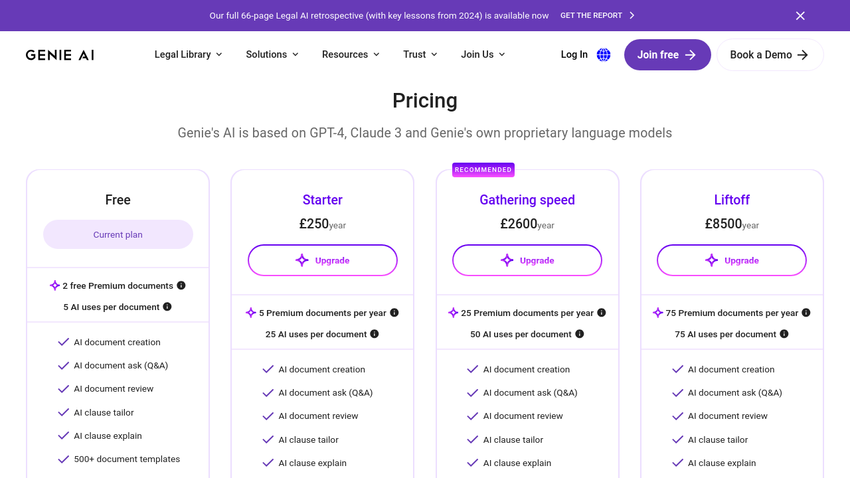The image size is (850, 478).
Task: Click info icon beside 75 Premium documents per year
Action: pos(806,313)
